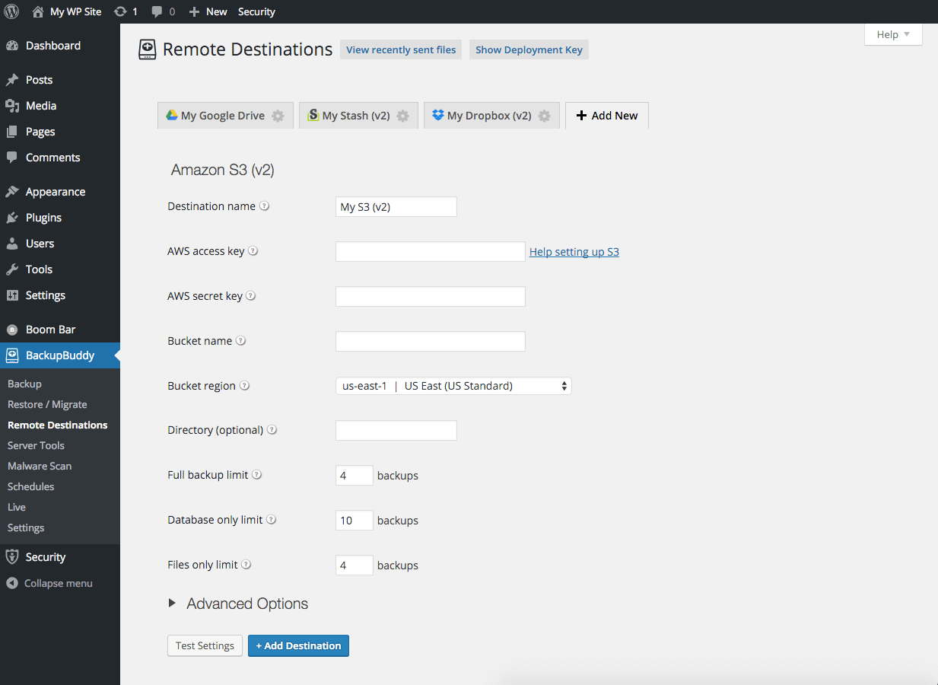Click Bucket name help icon
This screenshot has height=685, width=938.
point(241,341)
